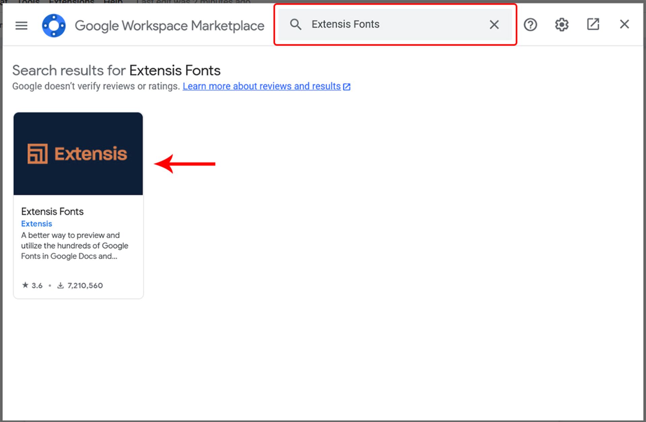Click the 7,210,560 downloads count
Viewport: 646px width, 422px height.
[x=85, y=285]
